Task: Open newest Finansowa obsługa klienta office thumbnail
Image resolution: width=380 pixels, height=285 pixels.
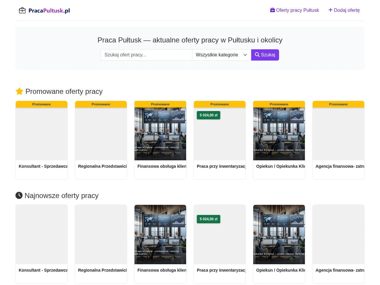Action: point(160,235)
